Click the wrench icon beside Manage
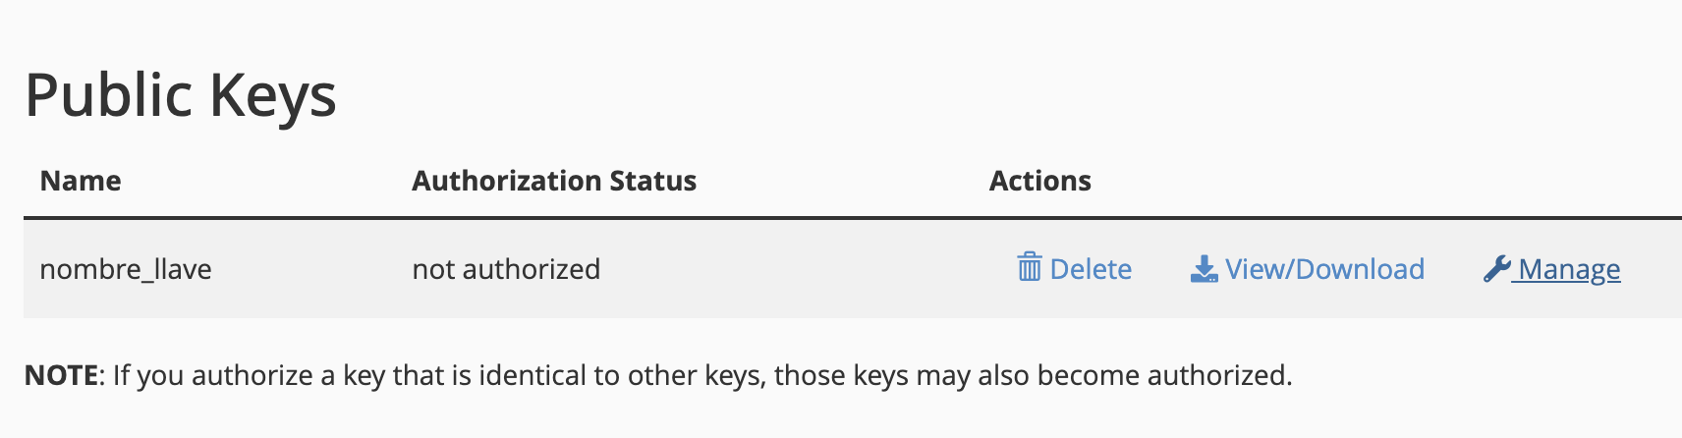The width and height of the screenshot is (1682, 438). [1496, 268]
